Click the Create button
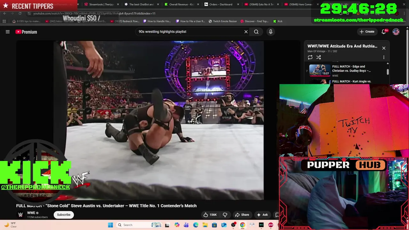Viewport: 409px width, 230px height. tap(367, 32)
